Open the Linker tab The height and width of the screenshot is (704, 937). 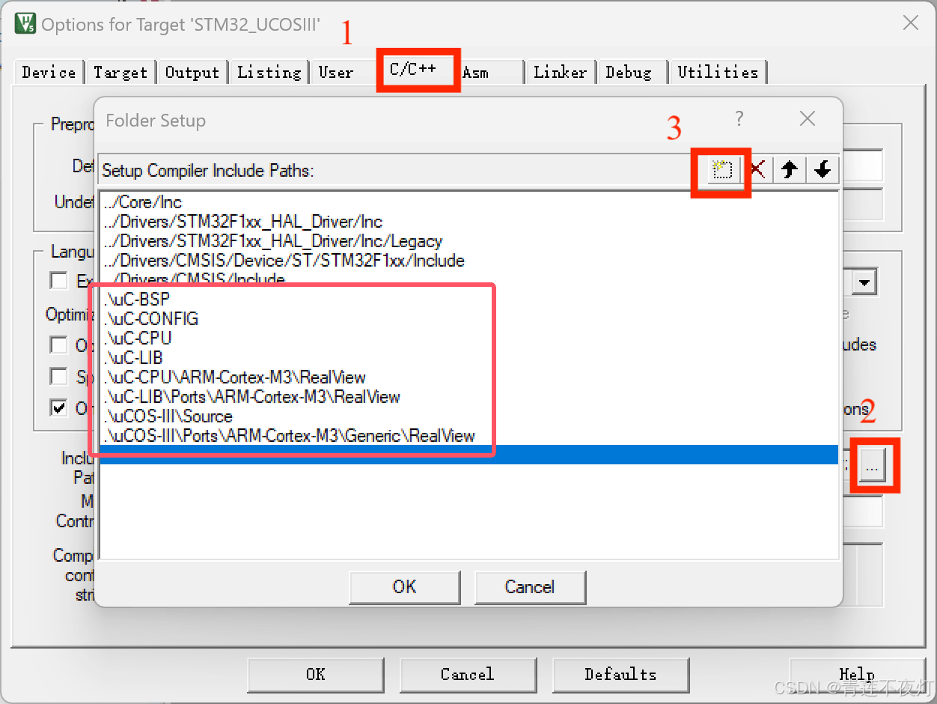click(560, 72)
